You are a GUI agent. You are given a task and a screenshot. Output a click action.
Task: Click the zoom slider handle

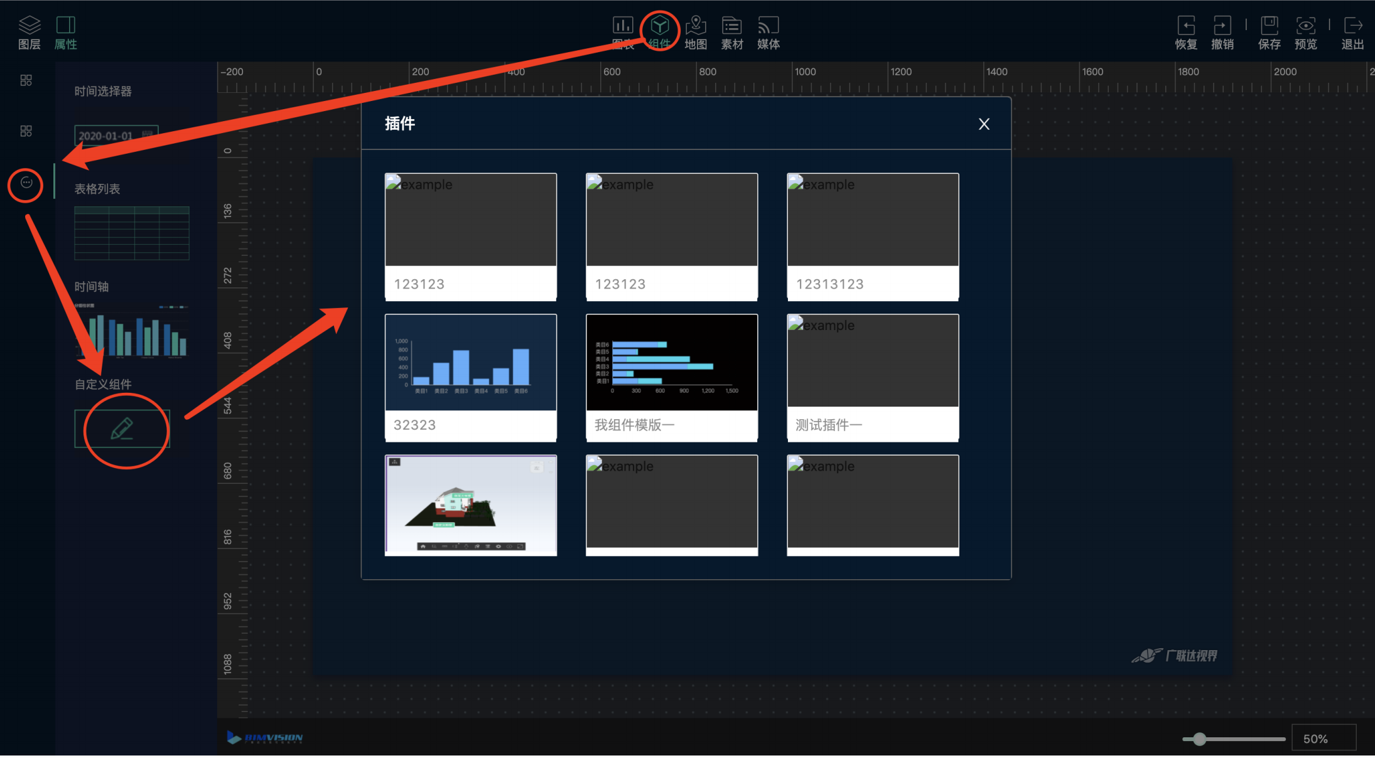pos(1199,739)
